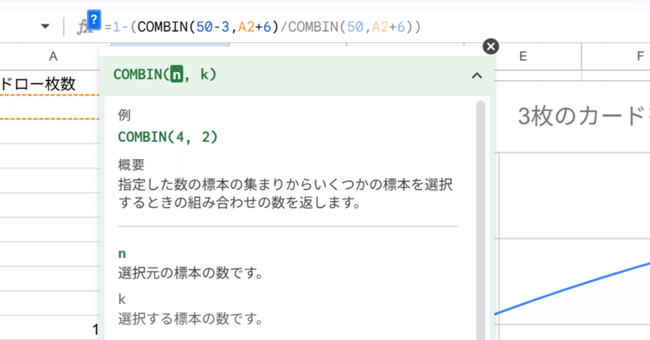Viewport: 650px width, 340px height.
Task: Click the cell labeled ドロー枚数
Action: point(41,84)
